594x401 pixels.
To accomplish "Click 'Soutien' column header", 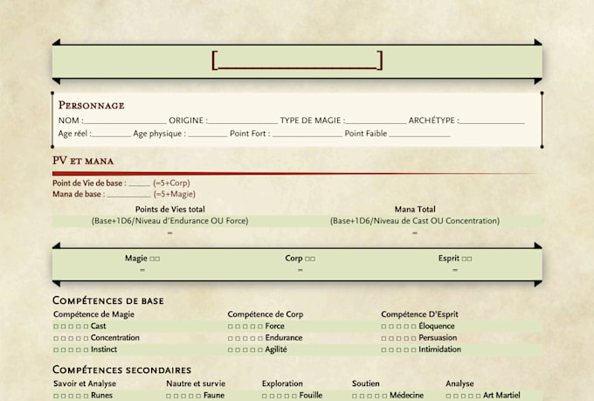I will point(365,384).
